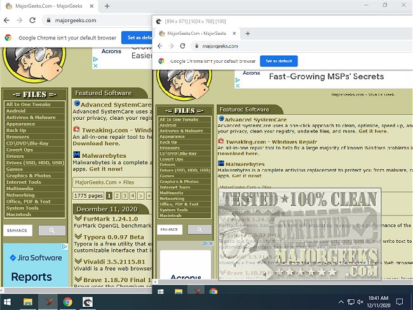Click Download here link in background window
The image size is (413, 310).
click(x=97, y=143)
